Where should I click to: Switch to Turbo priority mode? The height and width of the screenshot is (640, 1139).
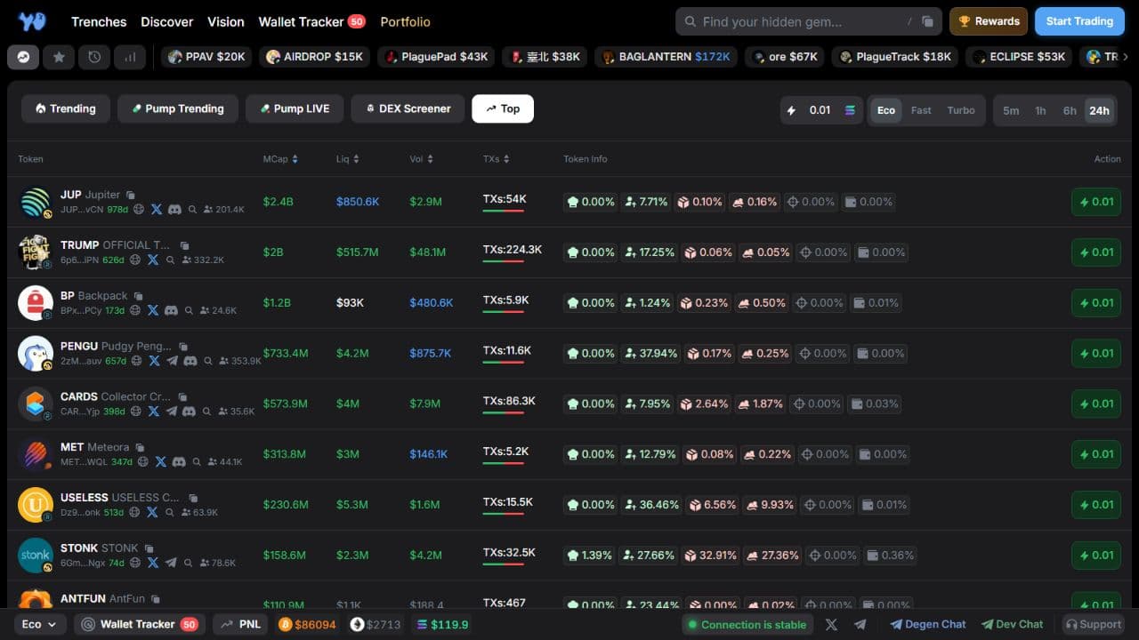pyautogui.click(x=961, y=110)
